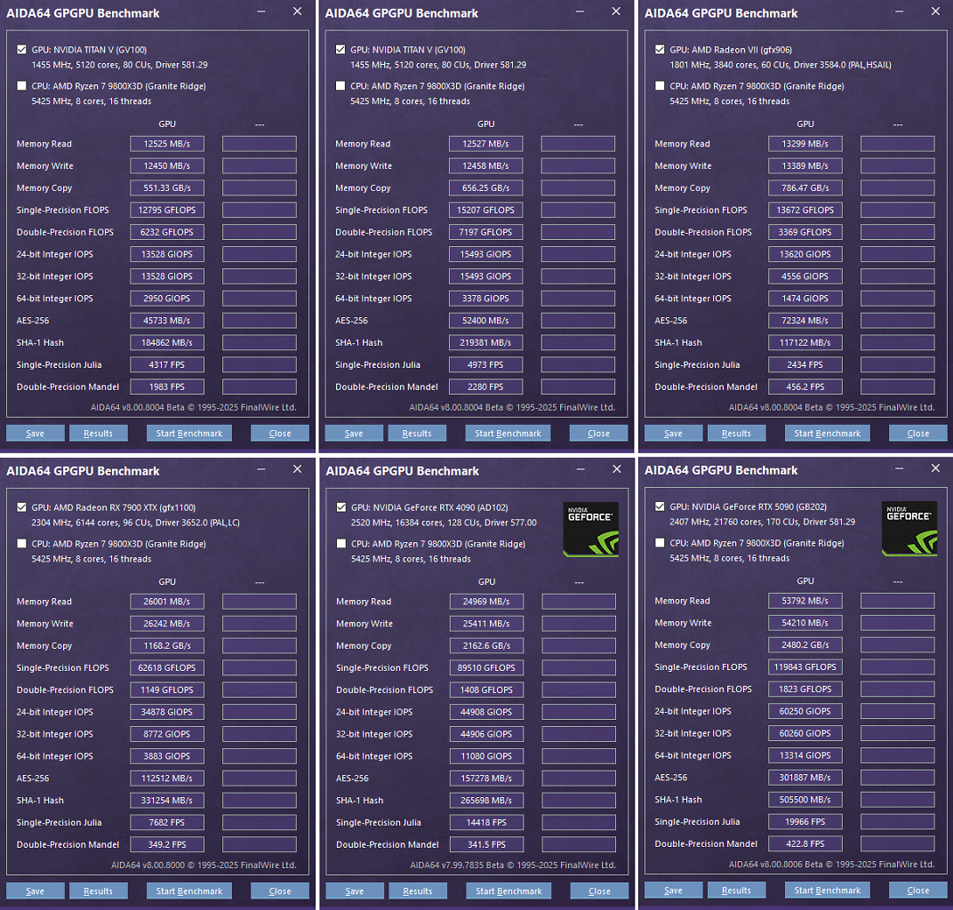Start Benchmark in the RX 7900 XTX window

pyautogui.click(x=189, y=891)
